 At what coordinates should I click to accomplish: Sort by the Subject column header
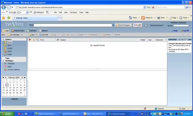pos(100,40)
